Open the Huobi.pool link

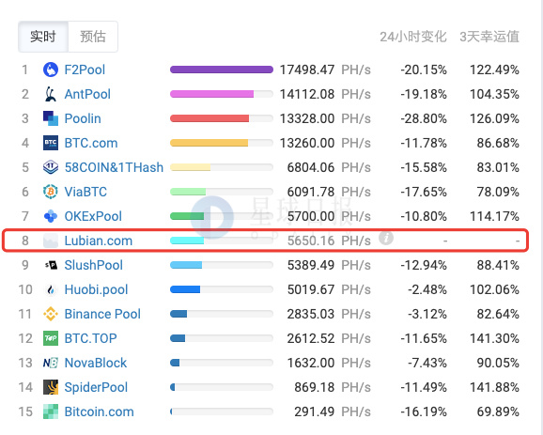(x=96, y=289)
